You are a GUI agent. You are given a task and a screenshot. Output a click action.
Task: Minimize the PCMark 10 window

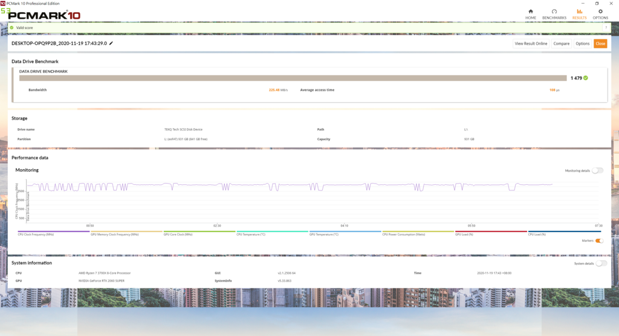(583, 3)
